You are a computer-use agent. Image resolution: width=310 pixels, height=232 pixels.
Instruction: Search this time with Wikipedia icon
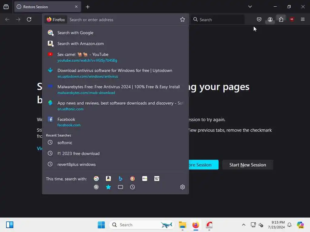pyautogui.click(x=157, y=179)
